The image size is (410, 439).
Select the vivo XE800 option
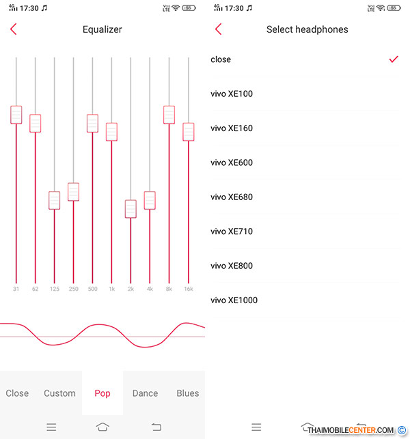click(232, 266)
